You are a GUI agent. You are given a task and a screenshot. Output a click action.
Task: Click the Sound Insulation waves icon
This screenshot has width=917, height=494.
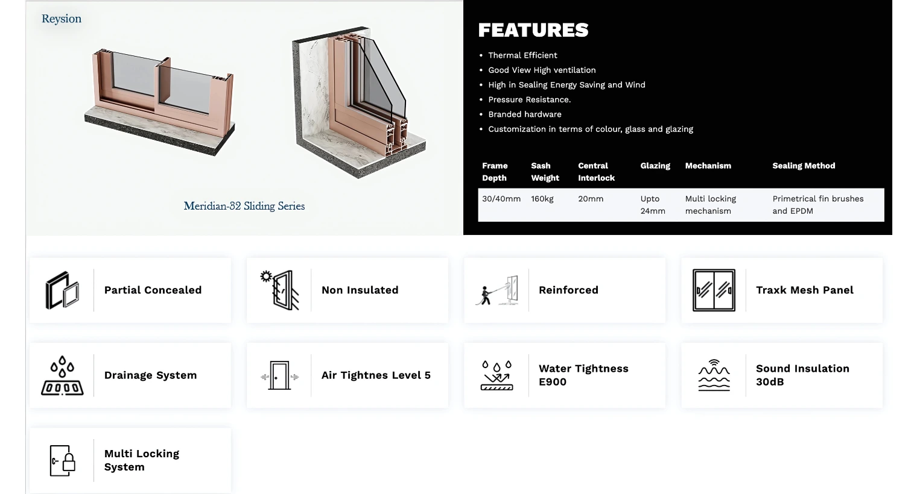point(714,375)
